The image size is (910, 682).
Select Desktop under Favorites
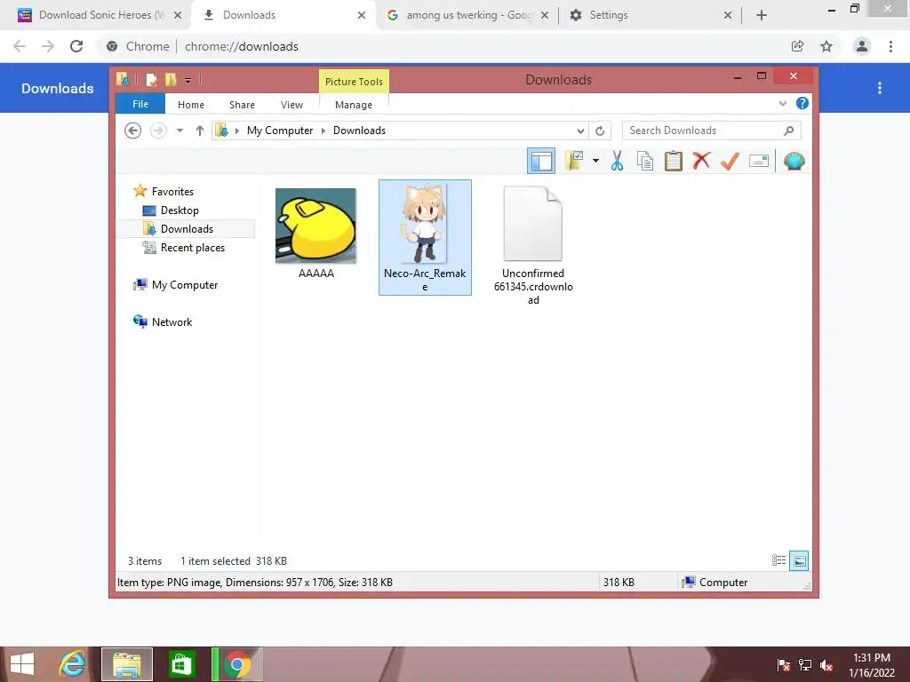point(180,210)
